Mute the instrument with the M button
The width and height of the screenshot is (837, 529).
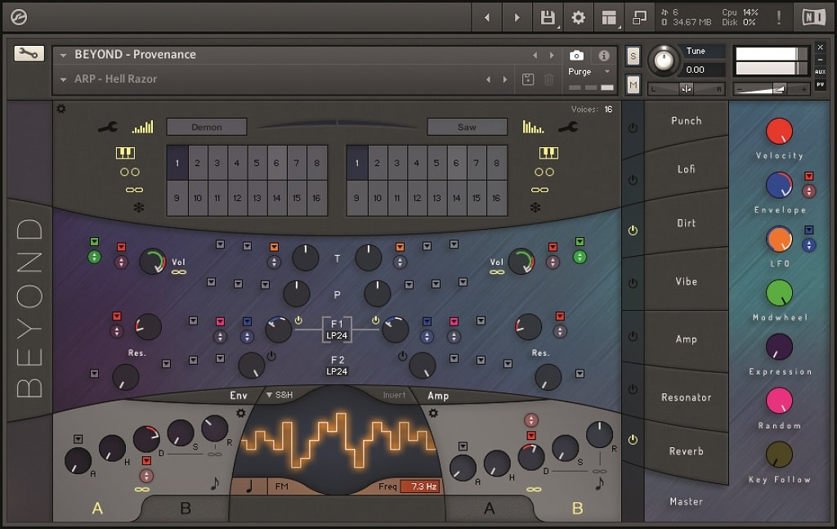click(x=633, y=84)
